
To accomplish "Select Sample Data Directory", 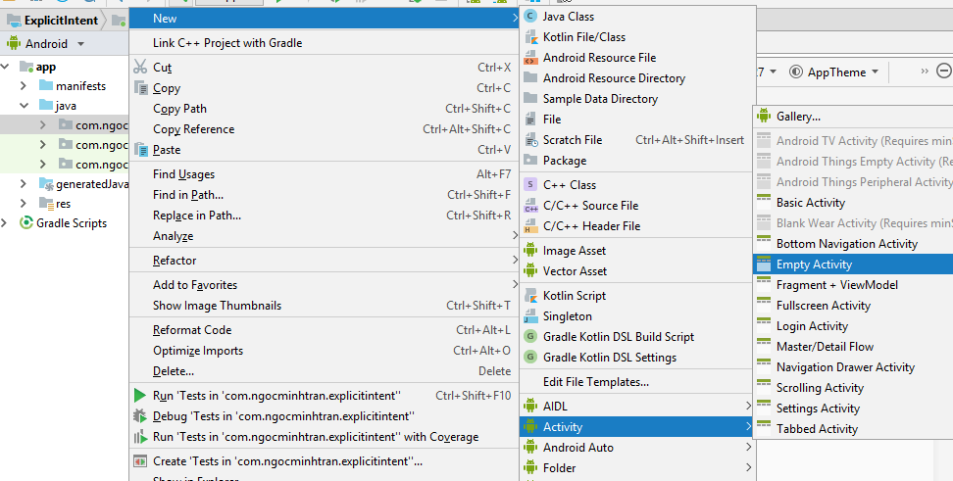I will point(637,98).
